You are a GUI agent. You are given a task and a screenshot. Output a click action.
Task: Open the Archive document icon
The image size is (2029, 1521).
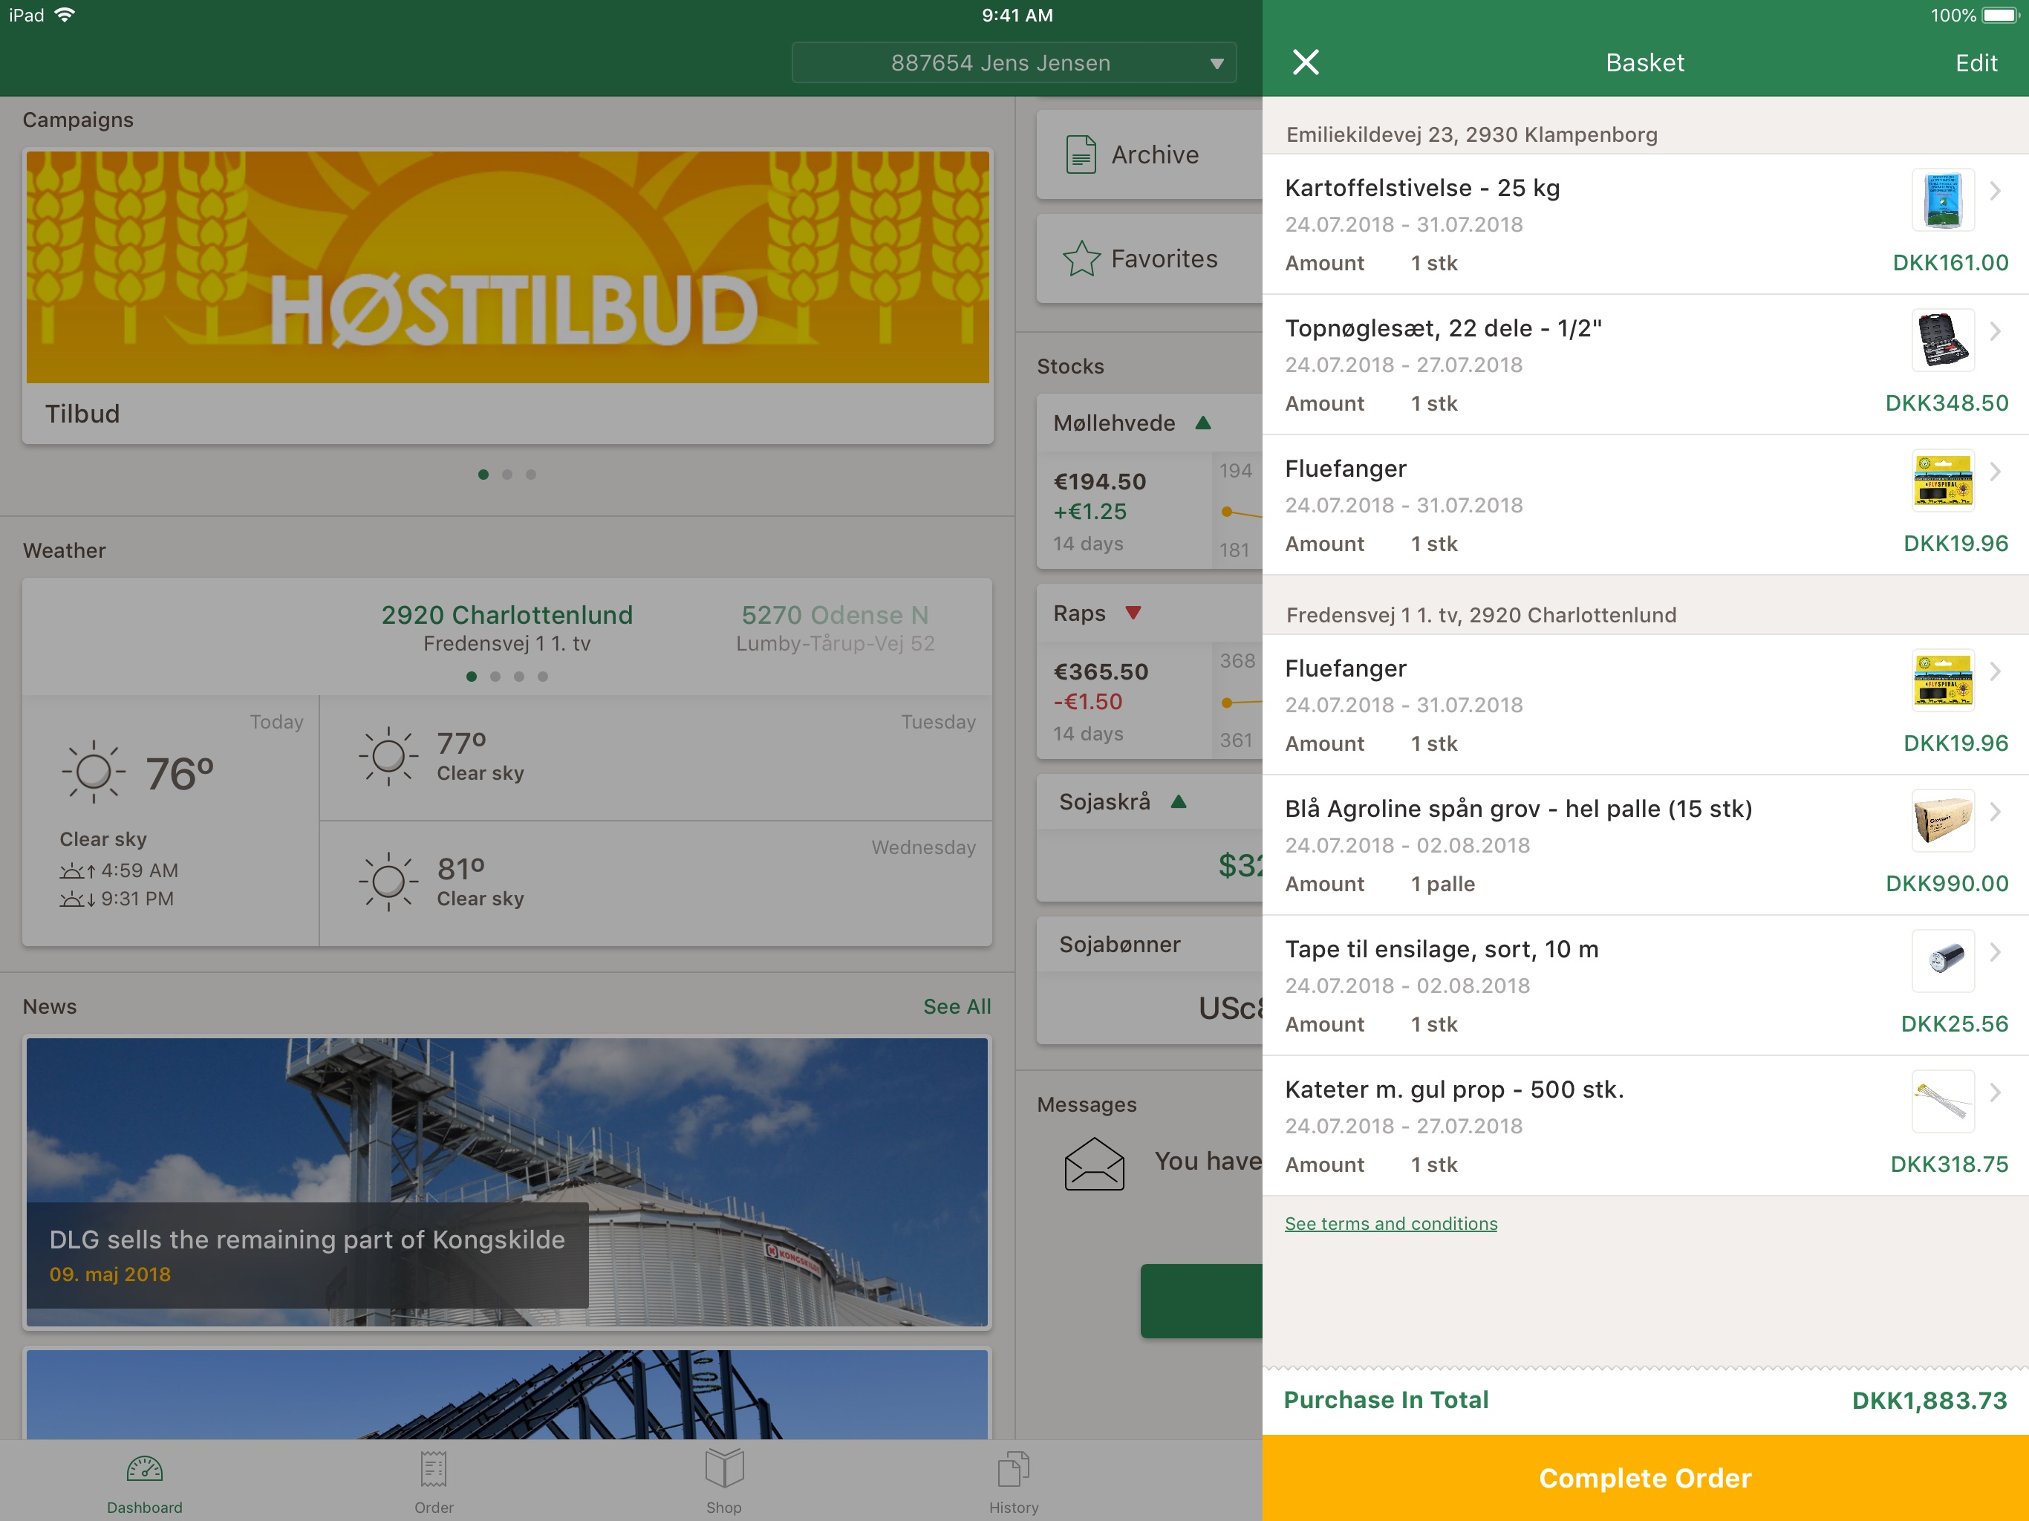(x=1081, y=154)
